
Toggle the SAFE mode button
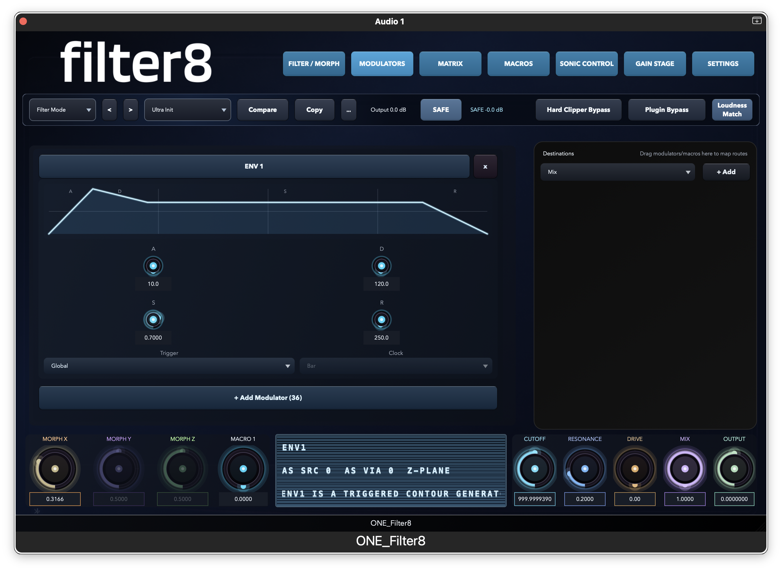point(440,109)
